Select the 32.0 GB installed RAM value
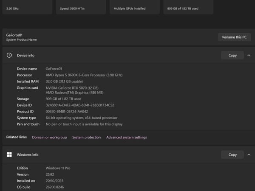This screenshot has height=191, width=255. [x=64, y=81]
